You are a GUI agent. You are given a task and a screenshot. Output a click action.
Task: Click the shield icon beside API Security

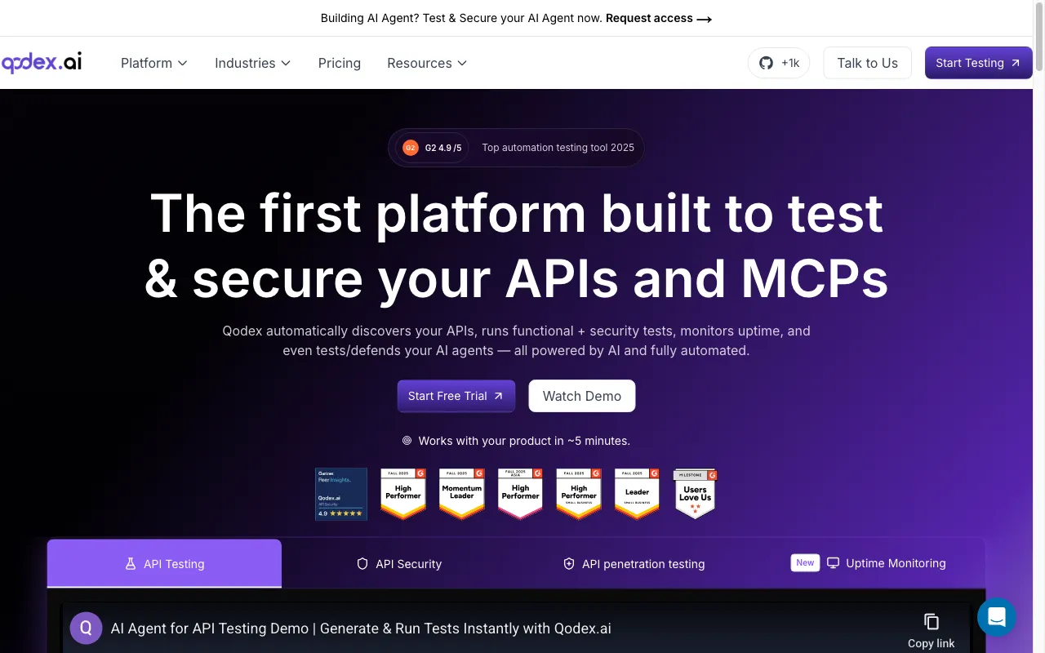362,564
